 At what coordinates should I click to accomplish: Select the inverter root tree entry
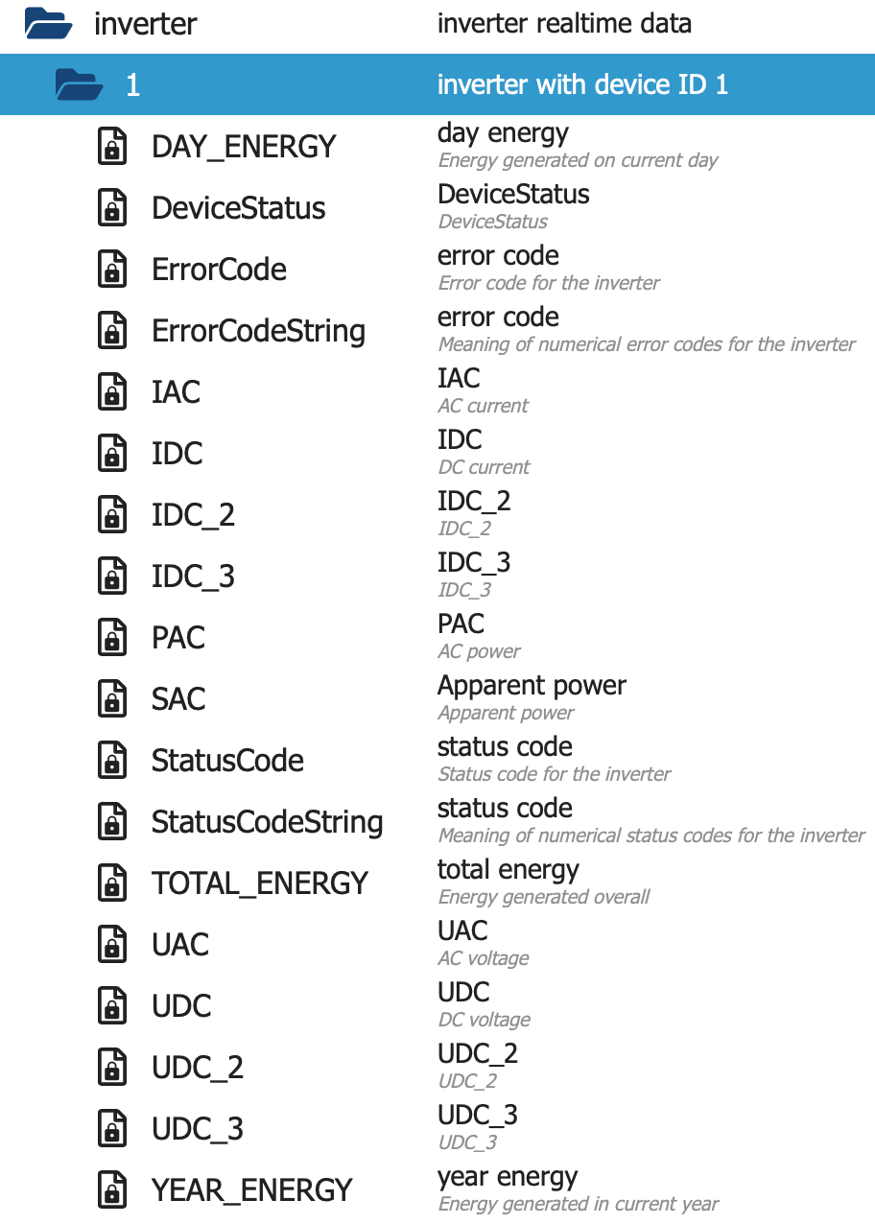click(145, 24)
